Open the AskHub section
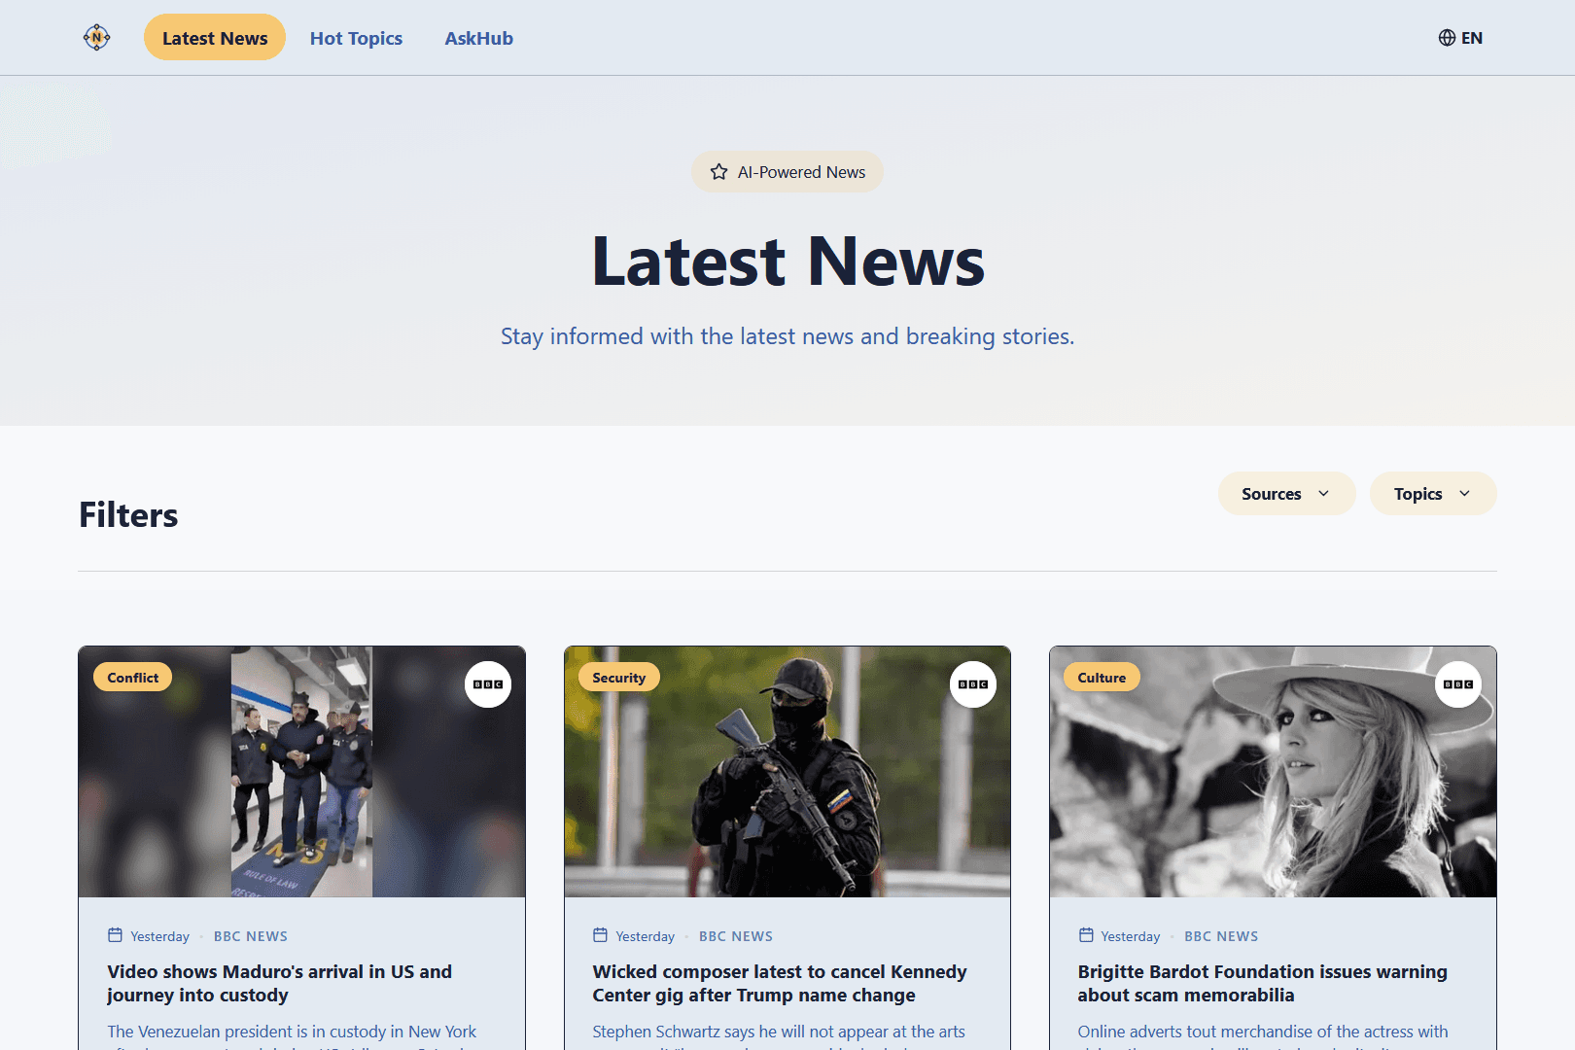Viewport: 1575px width, 1050px height. tap(478, 38)
